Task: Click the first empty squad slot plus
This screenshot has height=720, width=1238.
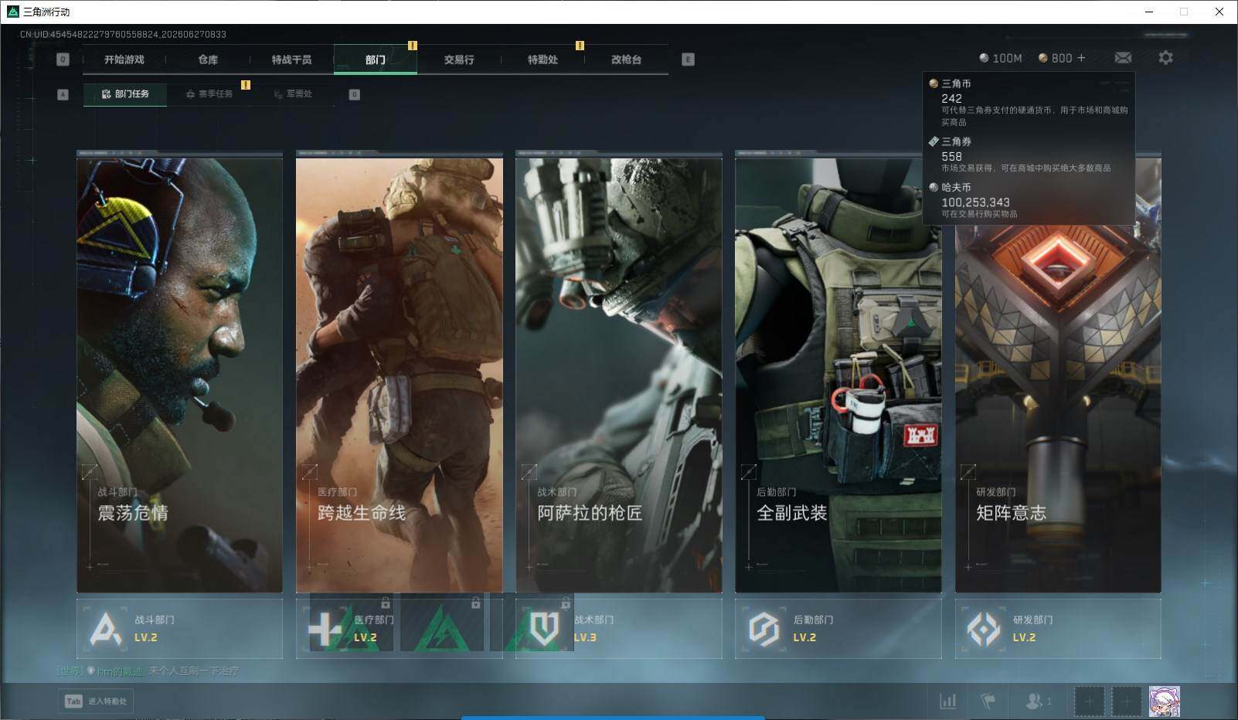Action: pyautogui.click(x=1089, y=701)
